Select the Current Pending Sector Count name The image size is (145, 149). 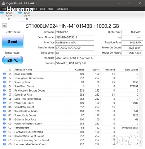[32, 140]
